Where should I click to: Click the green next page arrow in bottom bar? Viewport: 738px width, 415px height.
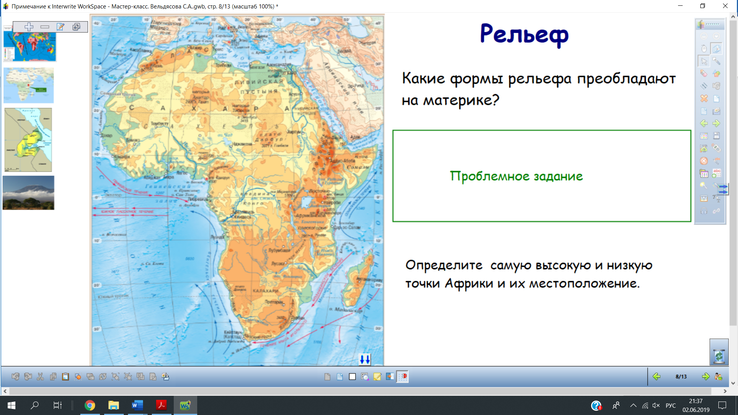point(705,377)
